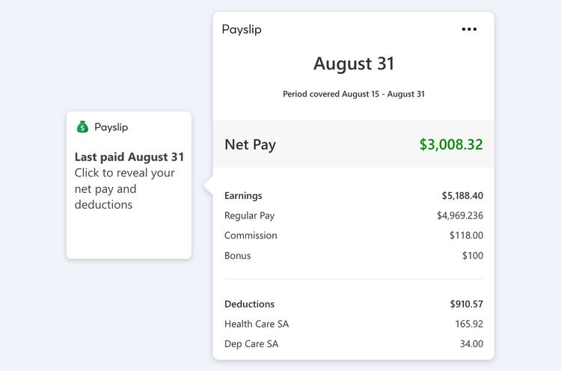Select the Health Care SA deduction row
The image size is (561, 371).
pyautogui.click(x=257, y=324)
